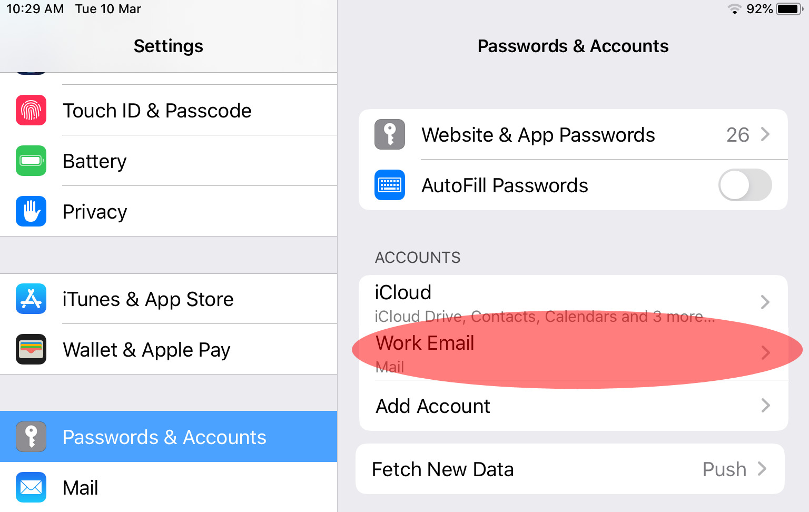Select Privacy in the Settings sidebar
This screenshot has width=809, height=512.
[169, 211]
